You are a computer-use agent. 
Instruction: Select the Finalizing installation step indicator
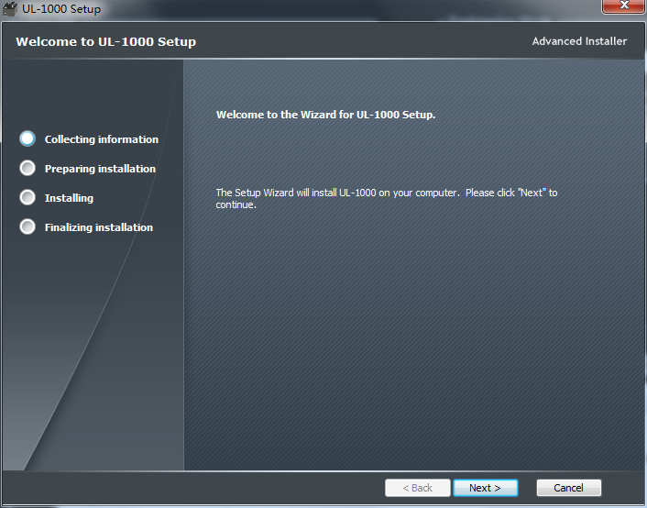(x=27, y=226)
